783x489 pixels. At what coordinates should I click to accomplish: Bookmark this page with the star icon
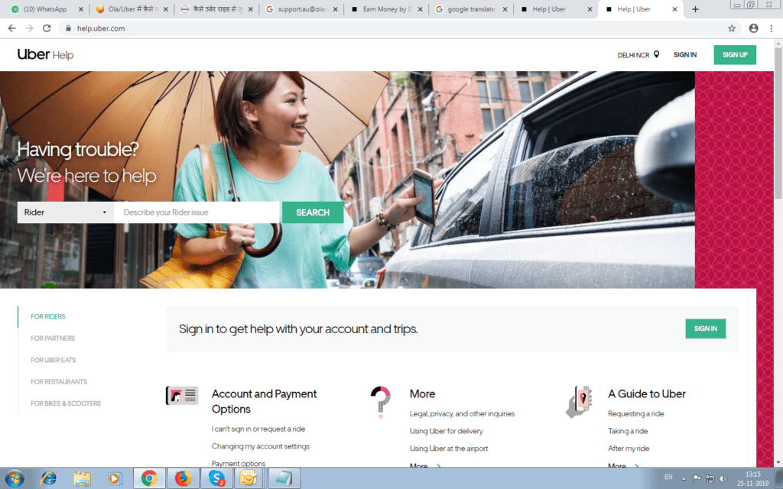pyautogui.click(x=732, y=28)
